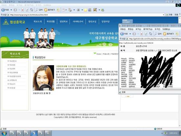Open the Mail dropdown arrow in main toolbar
Viewport: 181px width, 136px height.
66,10
